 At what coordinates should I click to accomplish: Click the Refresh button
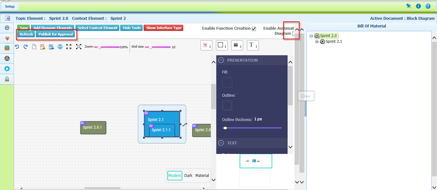(26, 34)
